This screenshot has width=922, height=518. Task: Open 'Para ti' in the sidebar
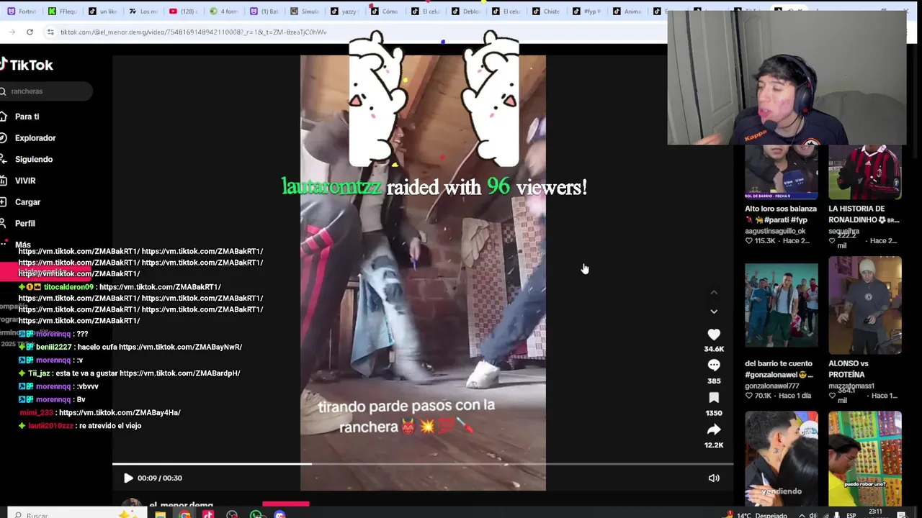click(27, 117)
